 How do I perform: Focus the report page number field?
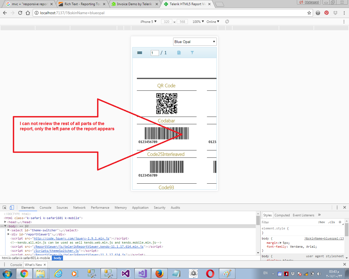click(155, 53)
